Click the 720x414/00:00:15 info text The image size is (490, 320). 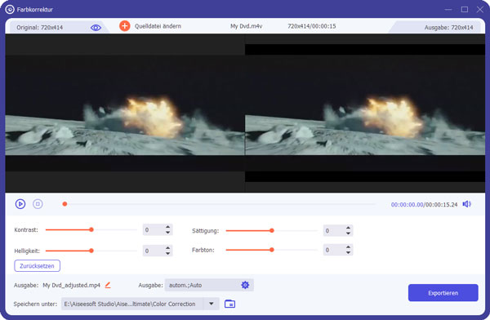tap(312, 26)
